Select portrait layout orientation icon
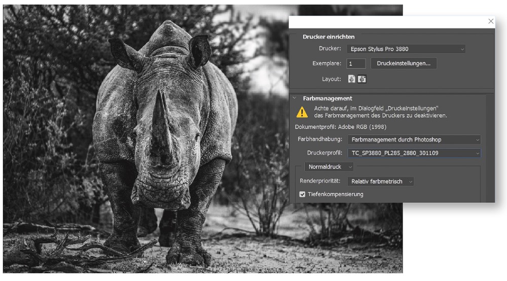Image resolution: width=507 pixels, height=281 pixels. (x=352, y=79)
